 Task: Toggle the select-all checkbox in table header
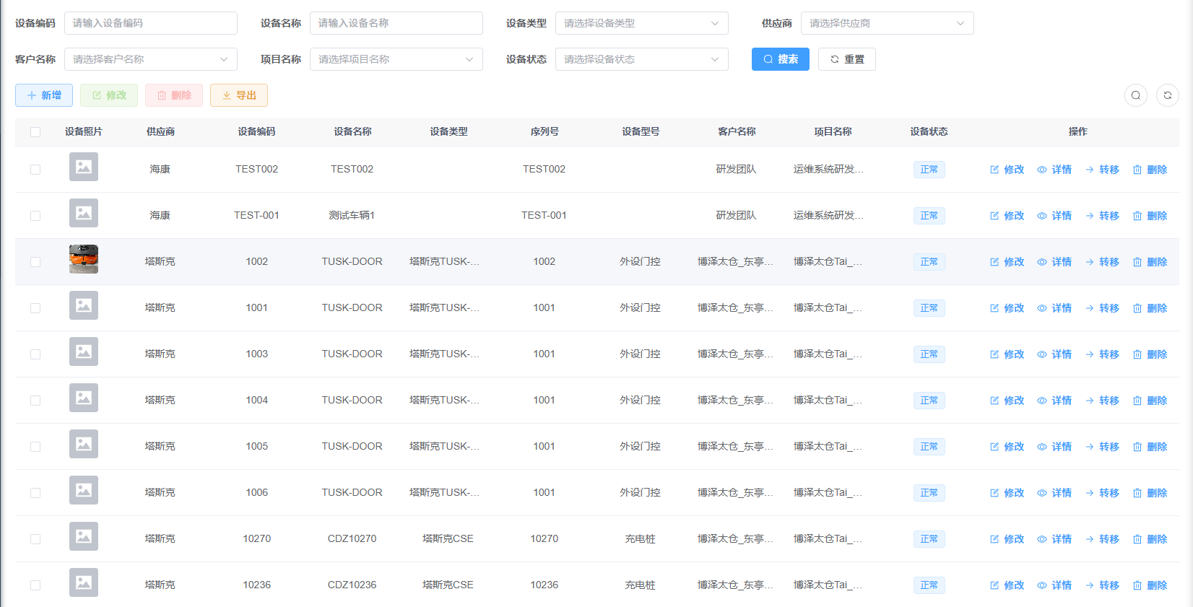[35, 132]
